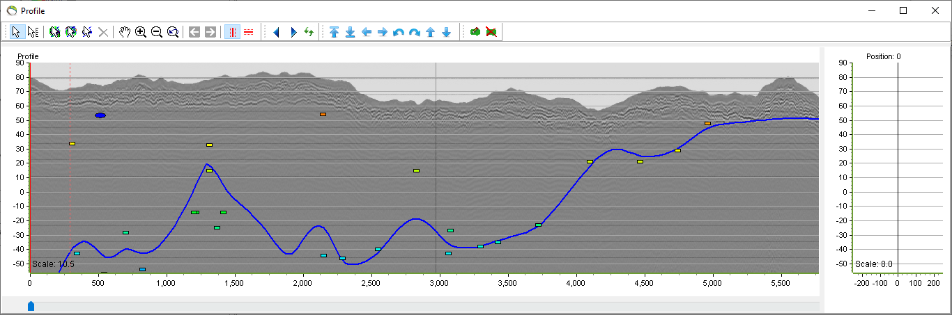Click the 'Position: 0' label
Image resolution: width=952 pixels, height=315 pixels.
(x=884, y=56)
